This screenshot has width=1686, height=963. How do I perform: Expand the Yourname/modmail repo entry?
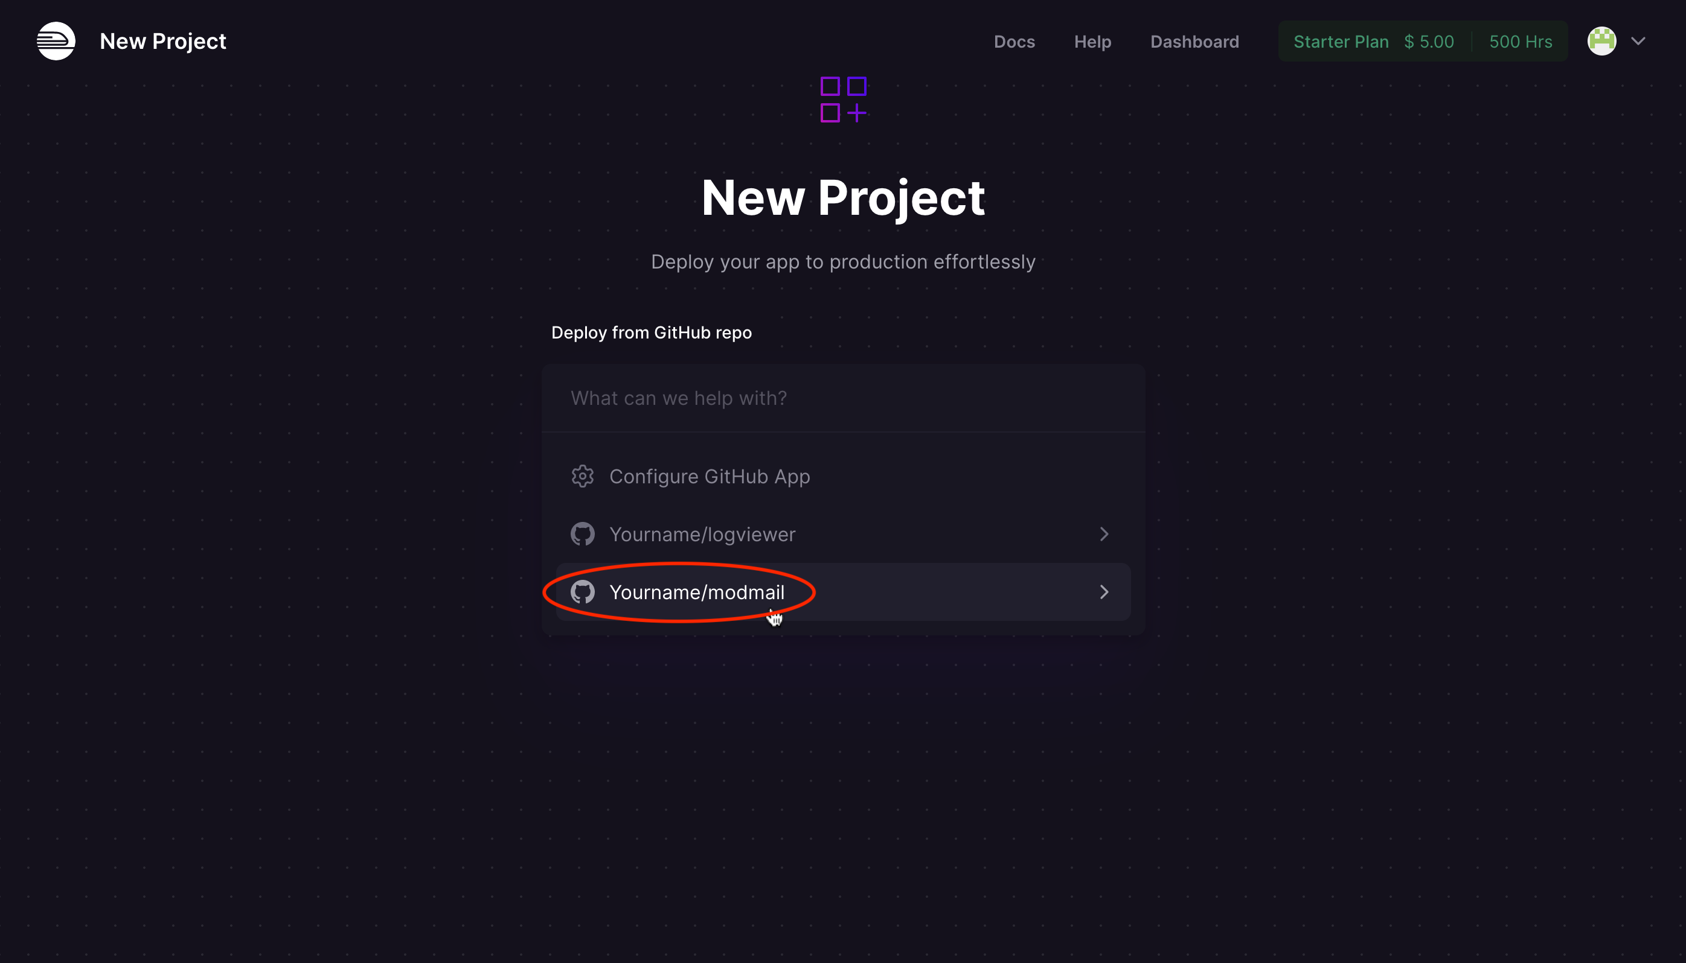point(1103,592)
